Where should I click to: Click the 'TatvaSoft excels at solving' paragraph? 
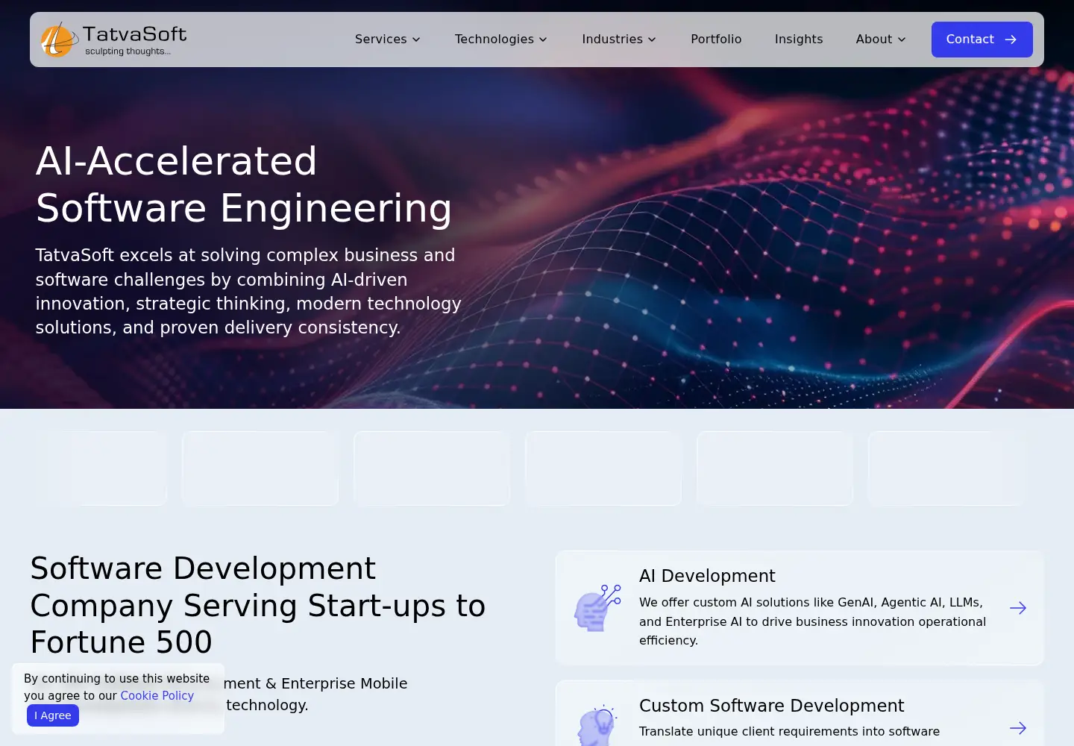tap(248, 291)
